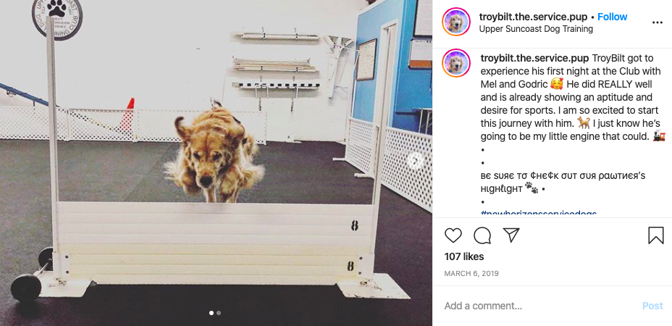Advance to next photo with carousel arrow
This screenshot has width=672, height=326.
click(x=415, y=161)
